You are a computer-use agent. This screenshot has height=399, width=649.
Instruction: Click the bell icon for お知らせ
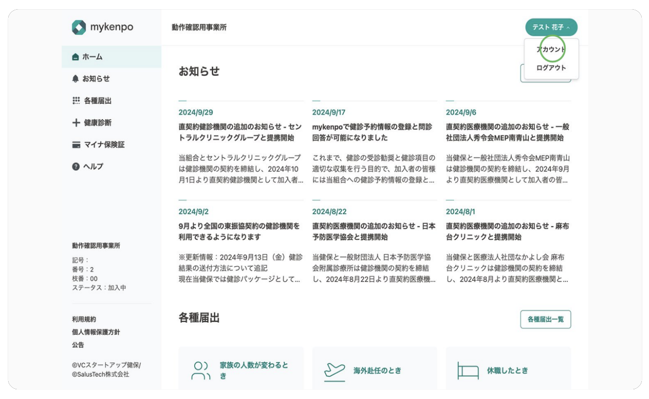pos(76,79)
